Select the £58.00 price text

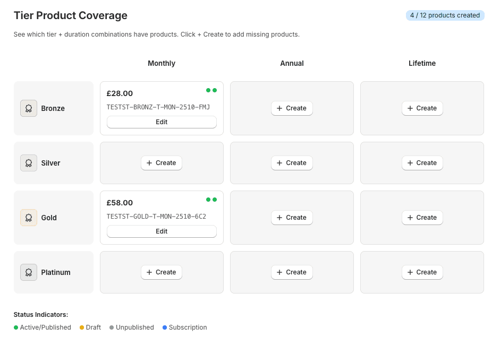point(120,203)
